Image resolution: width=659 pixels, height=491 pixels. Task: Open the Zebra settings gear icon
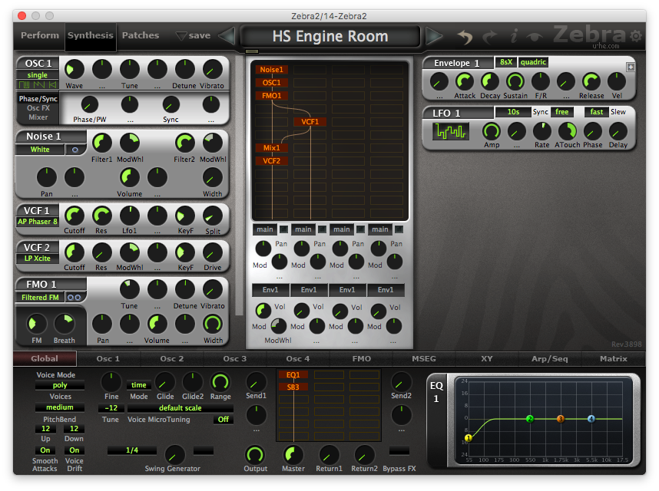coord(636,35)
